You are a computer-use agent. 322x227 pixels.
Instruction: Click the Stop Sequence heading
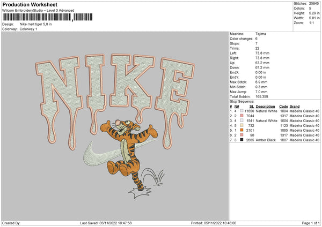[241, 102]
